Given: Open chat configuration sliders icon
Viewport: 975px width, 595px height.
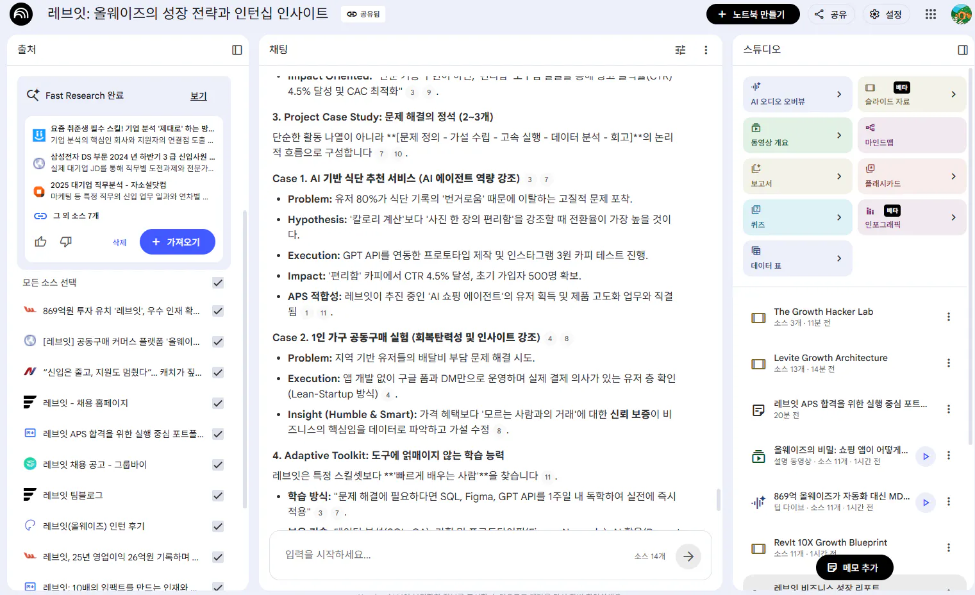Looking at the screenshot, I should pos(681,50).
